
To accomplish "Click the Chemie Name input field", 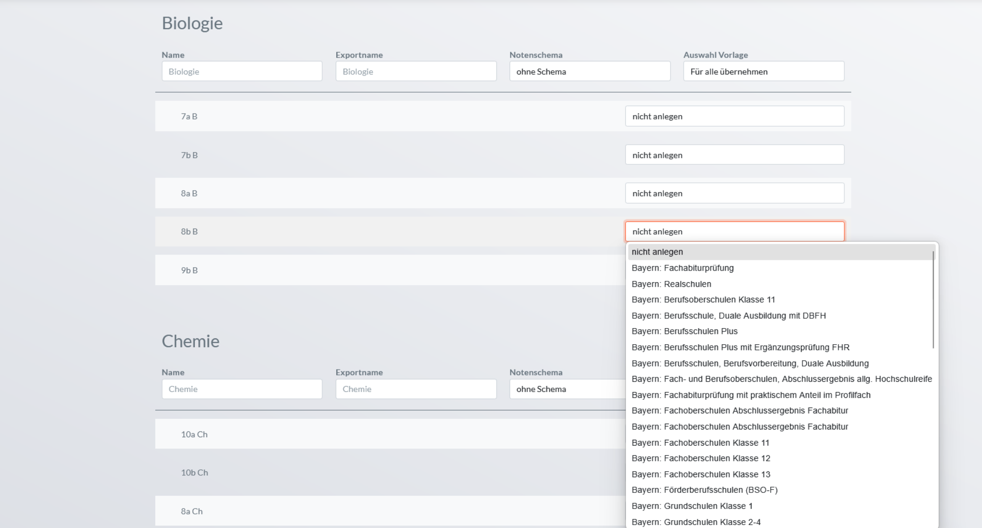I will [x=242, y=389].
